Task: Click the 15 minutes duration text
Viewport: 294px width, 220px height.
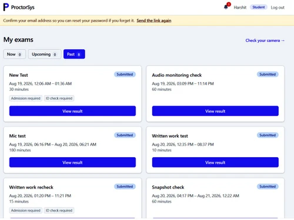Action: (x=19, y=201)
